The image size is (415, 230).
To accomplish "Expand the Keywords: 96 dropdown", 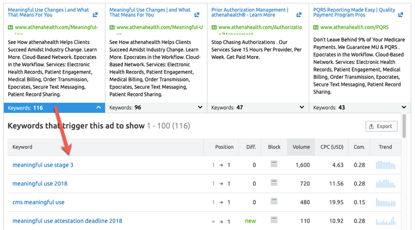I will (x=200, y=108).
